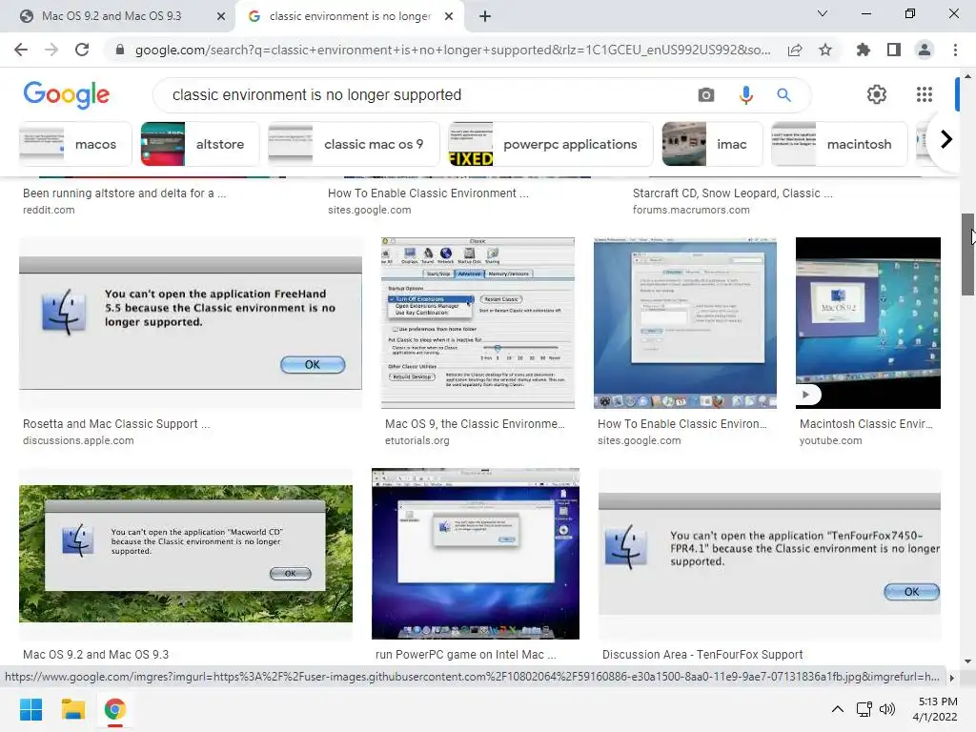Open the network status tray icon
This screenshot has width=976, height=732.
coord(864,709)
